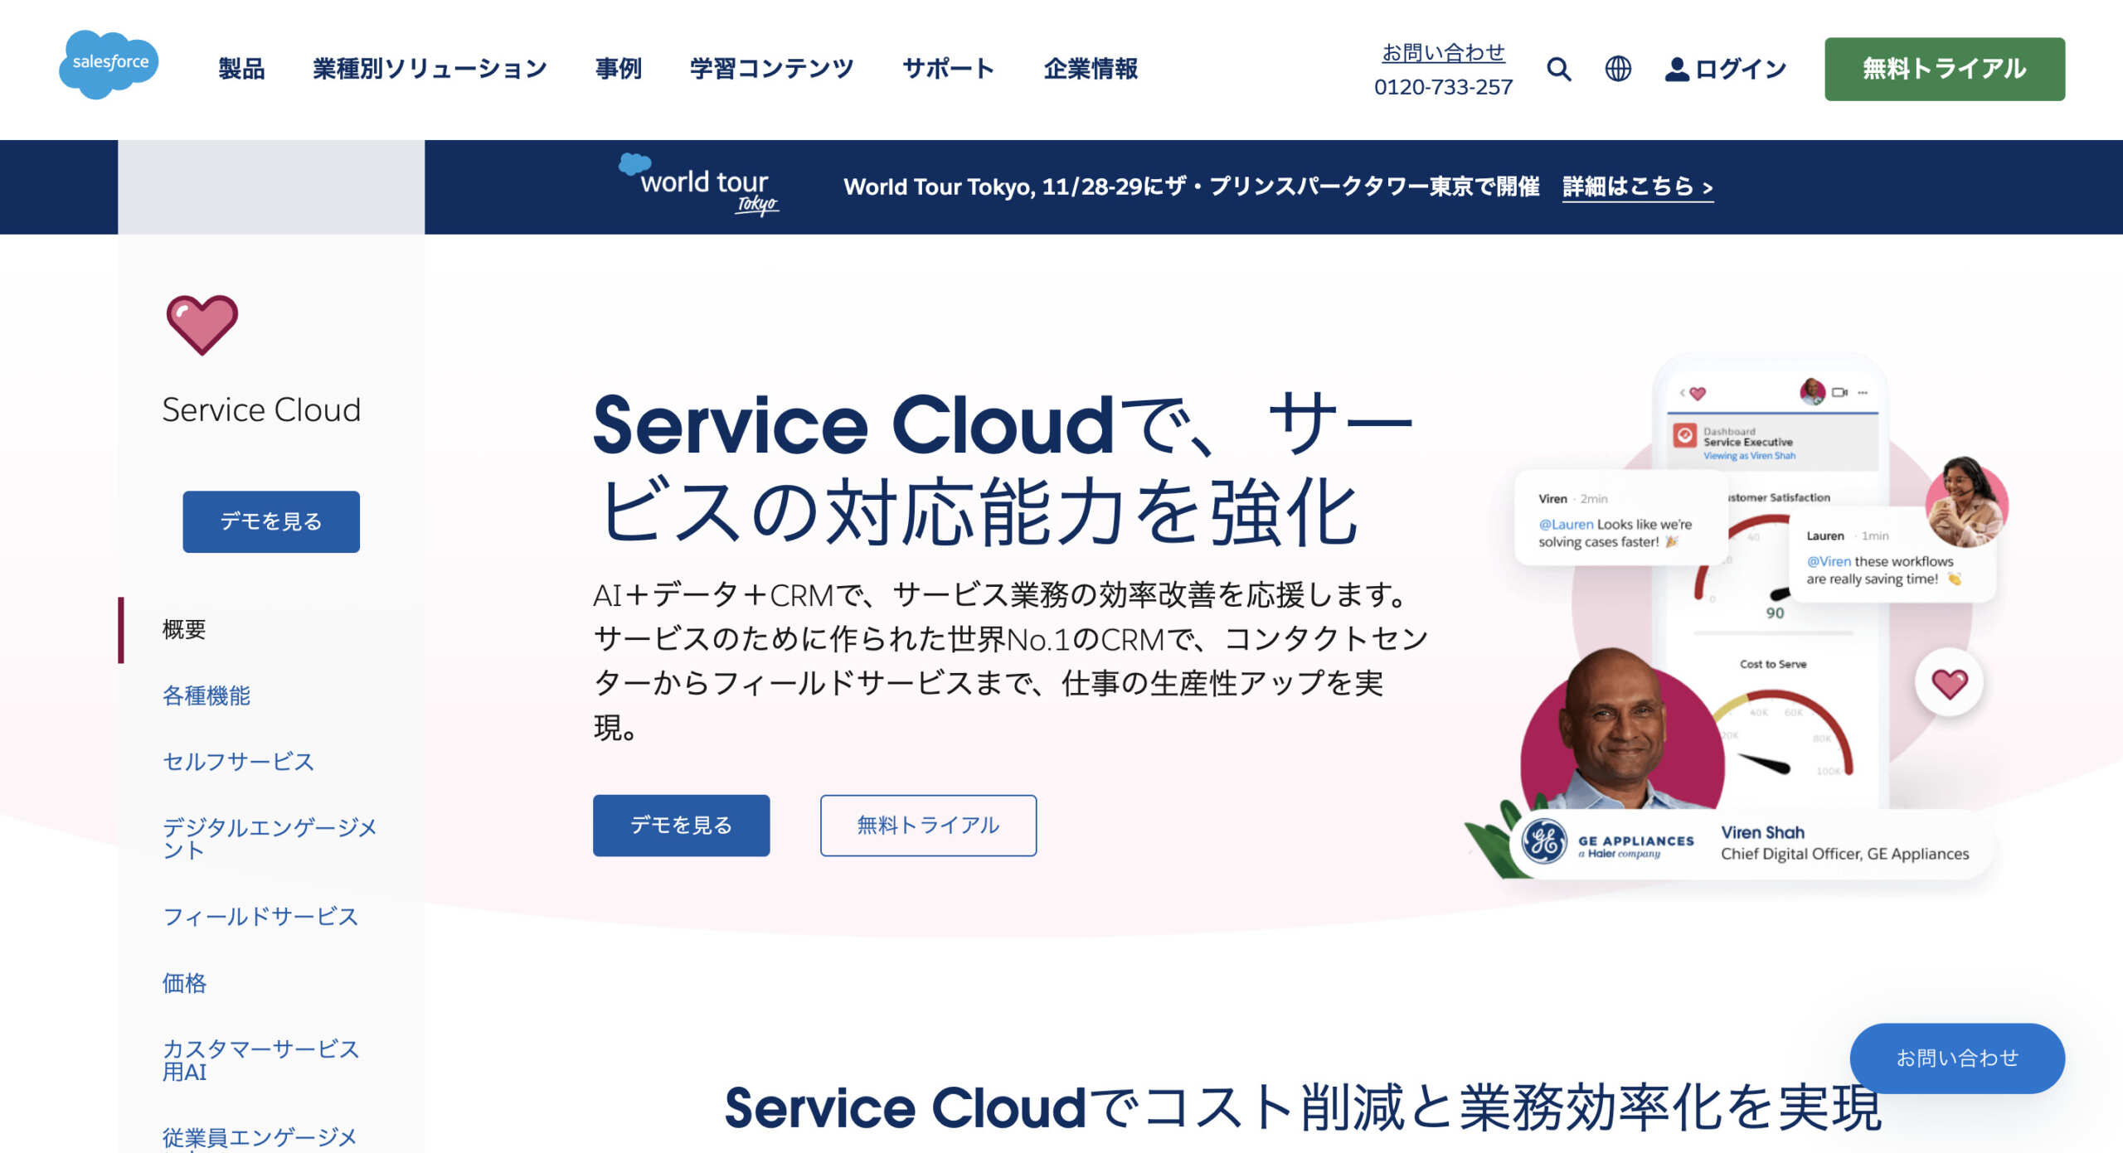Open the 企業情報 menu
This screenshot has width=2123, height=1153.
tap(1091, 69)
